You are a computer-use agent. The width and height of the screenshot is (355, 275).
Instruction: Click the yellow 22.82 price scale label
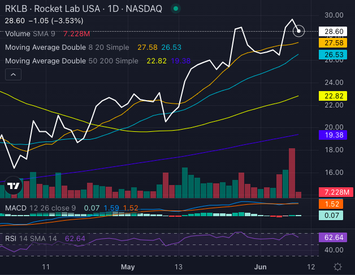[x=333, y=96]
